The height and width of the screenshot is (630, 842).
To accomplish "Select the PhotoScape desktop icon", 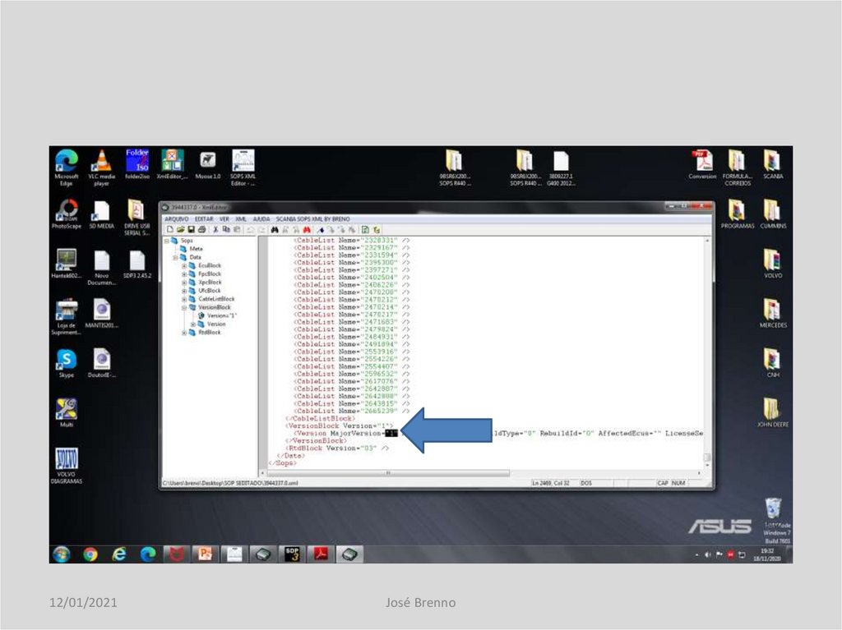I will click(x=67, y=214).
